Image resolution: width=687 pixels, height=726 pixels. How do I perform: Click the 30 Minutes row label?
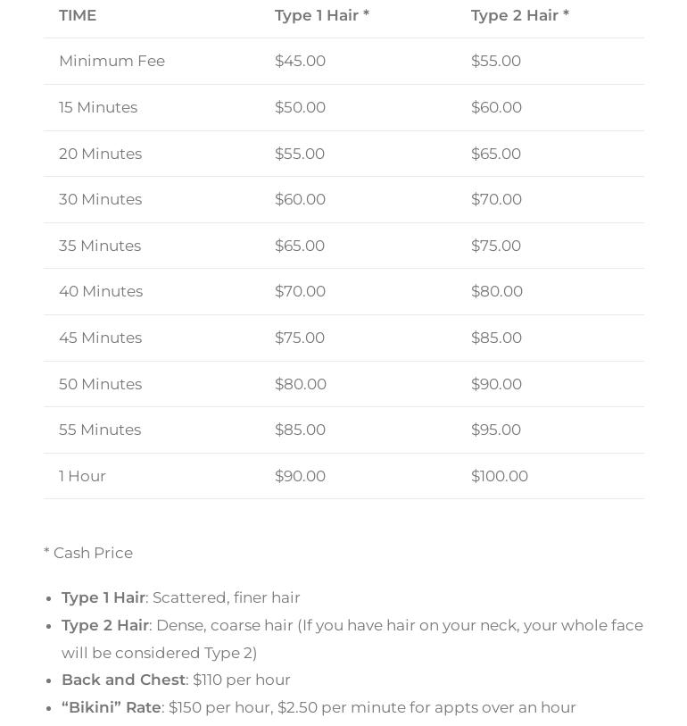100,199
